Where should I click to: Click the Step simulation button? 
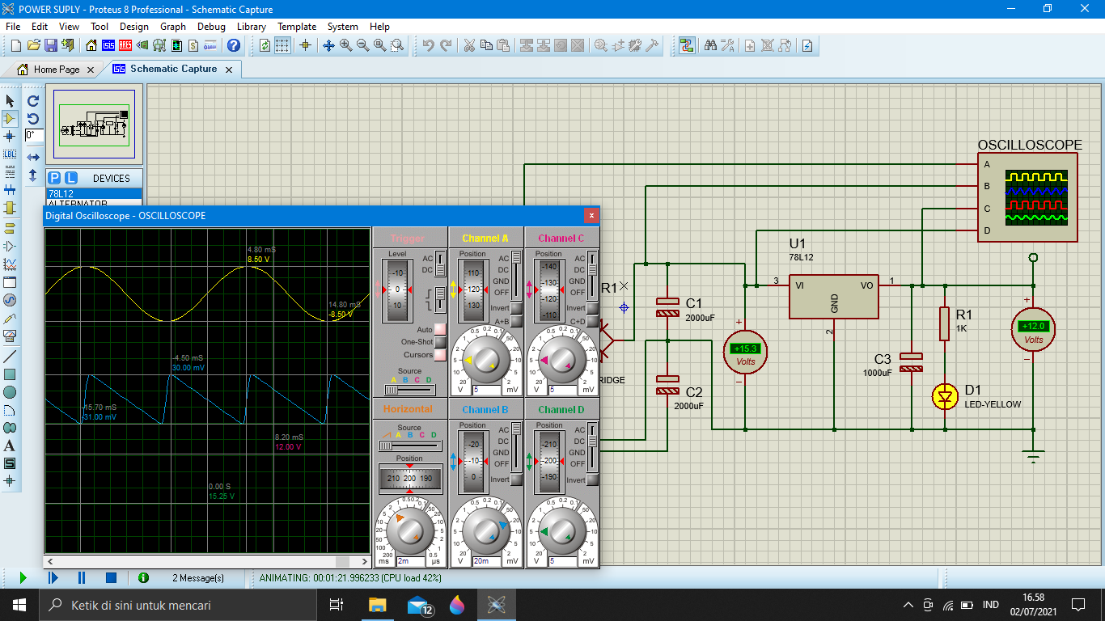[x=53, y=578]
